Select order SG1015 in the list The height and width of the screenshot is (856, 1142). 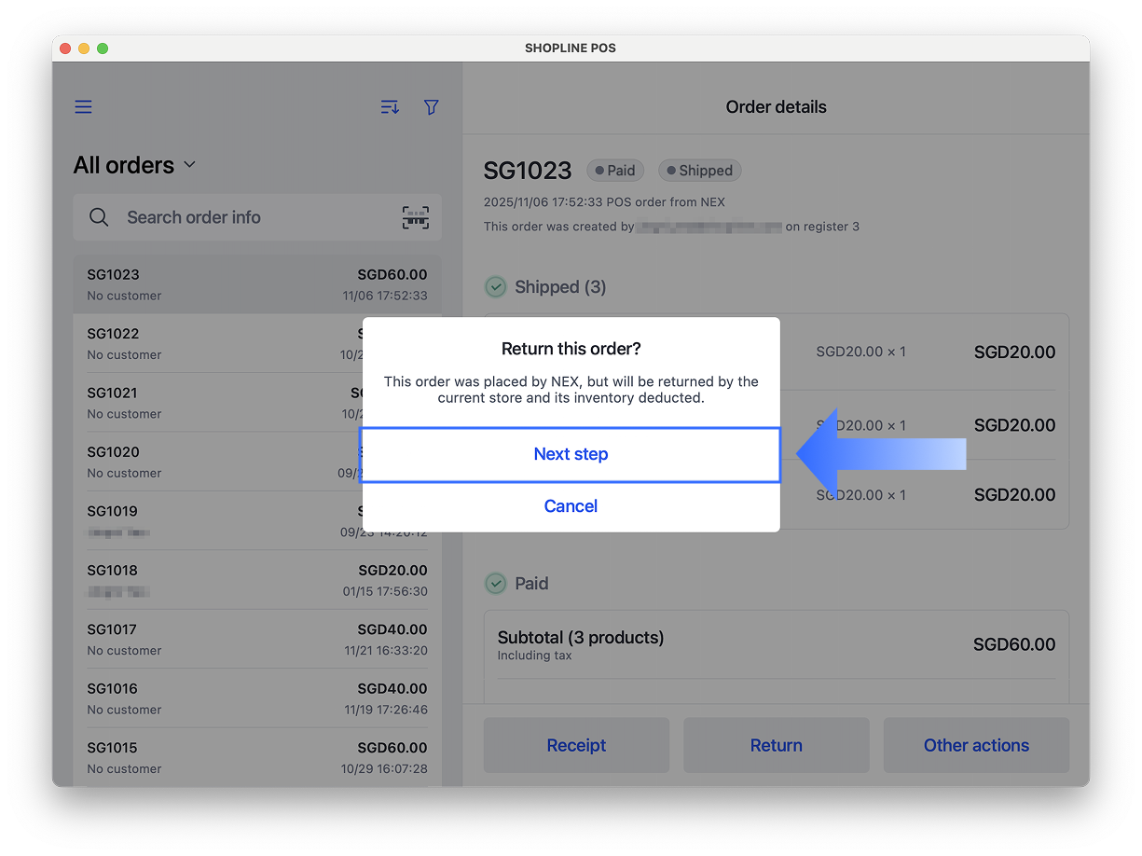point(257,757)
